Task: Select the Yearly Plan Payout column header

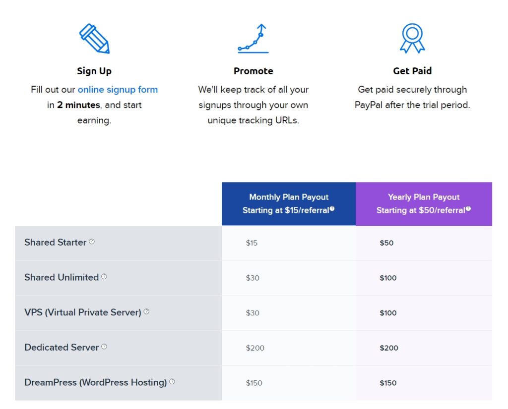Action: [x=424, y=204]
